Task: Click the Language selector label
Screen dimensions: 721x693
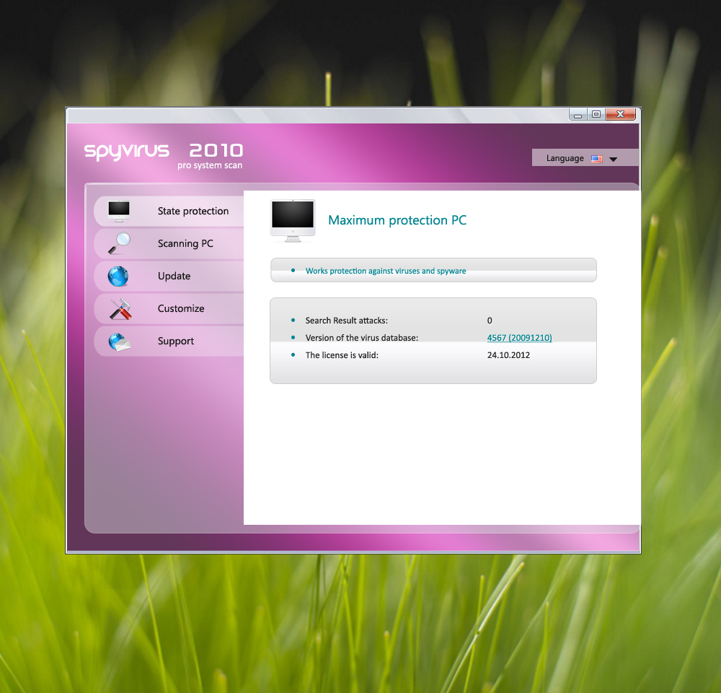Action: pyautogui.click(x=565, y=158)
